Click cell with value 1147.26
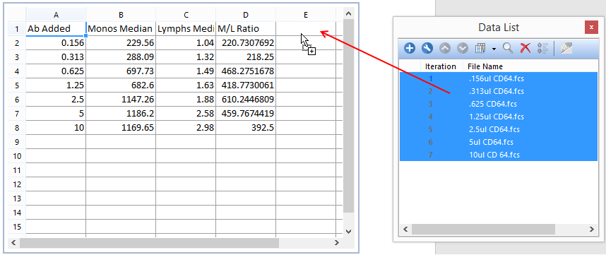The width and height of the screenshot is (606, 255). (x=121, y=100)
